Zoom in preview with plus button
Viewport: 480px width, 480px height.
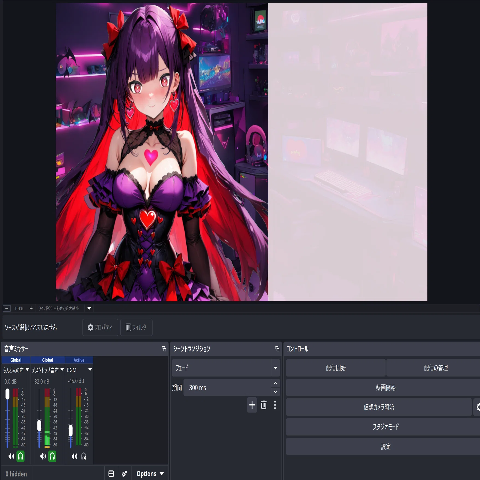pyautogui.click(x=31, y=308)
